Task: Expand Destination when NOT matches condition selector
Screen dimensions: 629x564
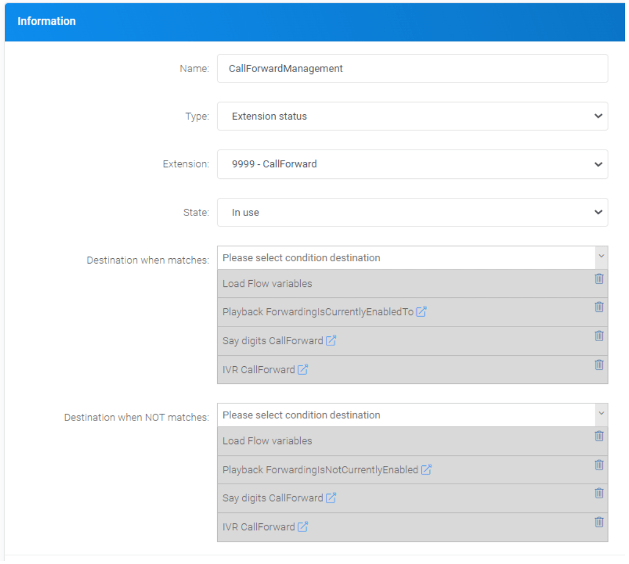Action: 412,415
